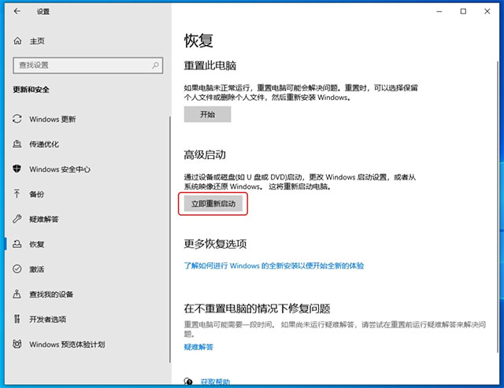
Task: Click 开始 button to reset PC
Action: point(207,114)
